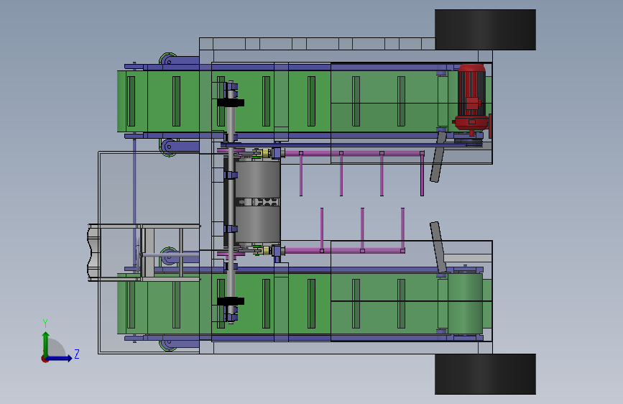The height and width of the screenshot is (404, 623).
Task: Pick the upper black bearing block on shaft
Action: coord(231,103)
